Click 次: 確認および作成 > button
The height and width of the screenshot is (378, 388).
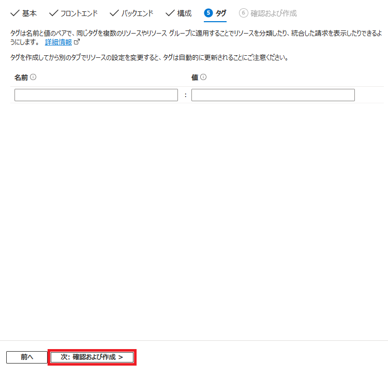(x=92, y=357)
